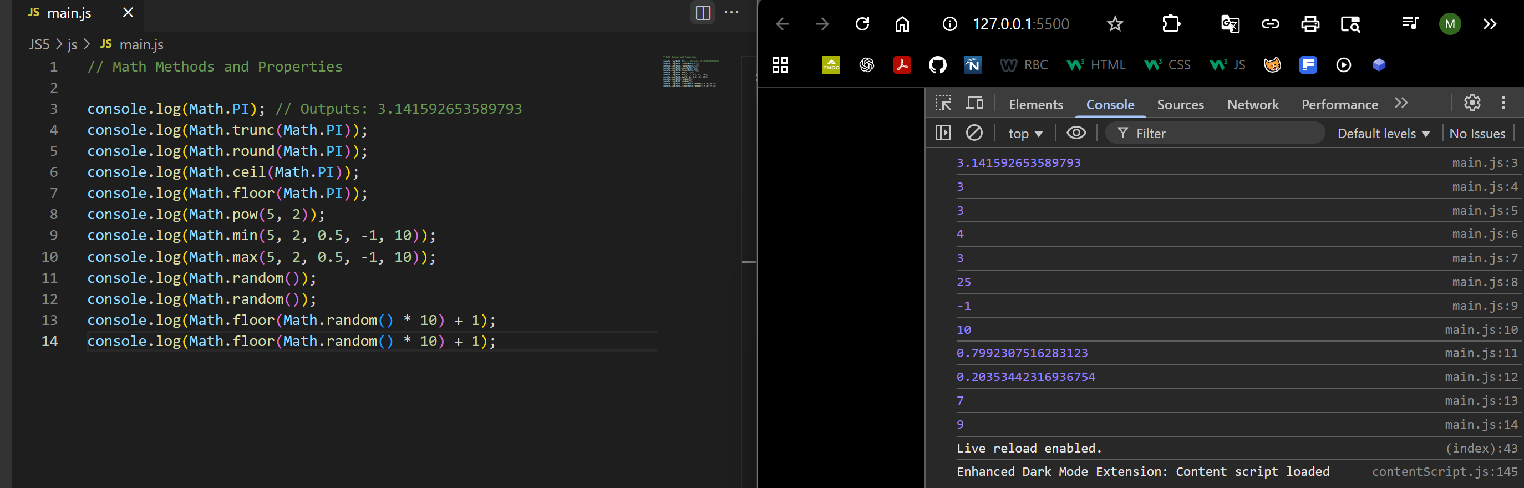The image size is (1524, 488).
Task: Open the RBC bookmark
Action: click(1024, 65)
